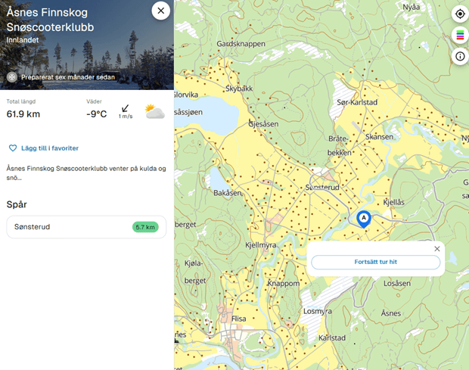Click the Flisa town label on map

click(238, 319)
